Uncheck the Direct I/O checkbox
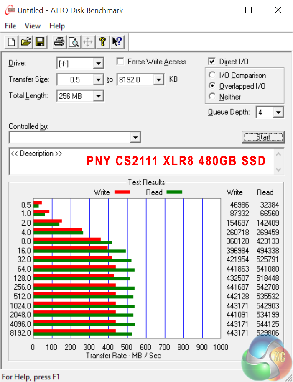The image size is (293, 382). click(x=212, y=62)
